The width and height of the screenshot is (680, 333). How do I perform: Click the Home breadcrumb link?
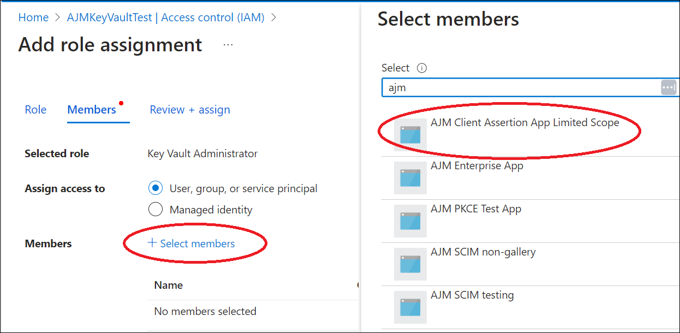click(x=33, y=17)
